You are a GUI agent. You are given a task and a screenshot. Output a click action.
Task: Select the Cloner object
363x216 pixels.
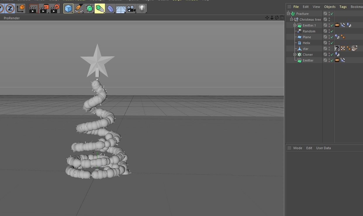(308, 55)
